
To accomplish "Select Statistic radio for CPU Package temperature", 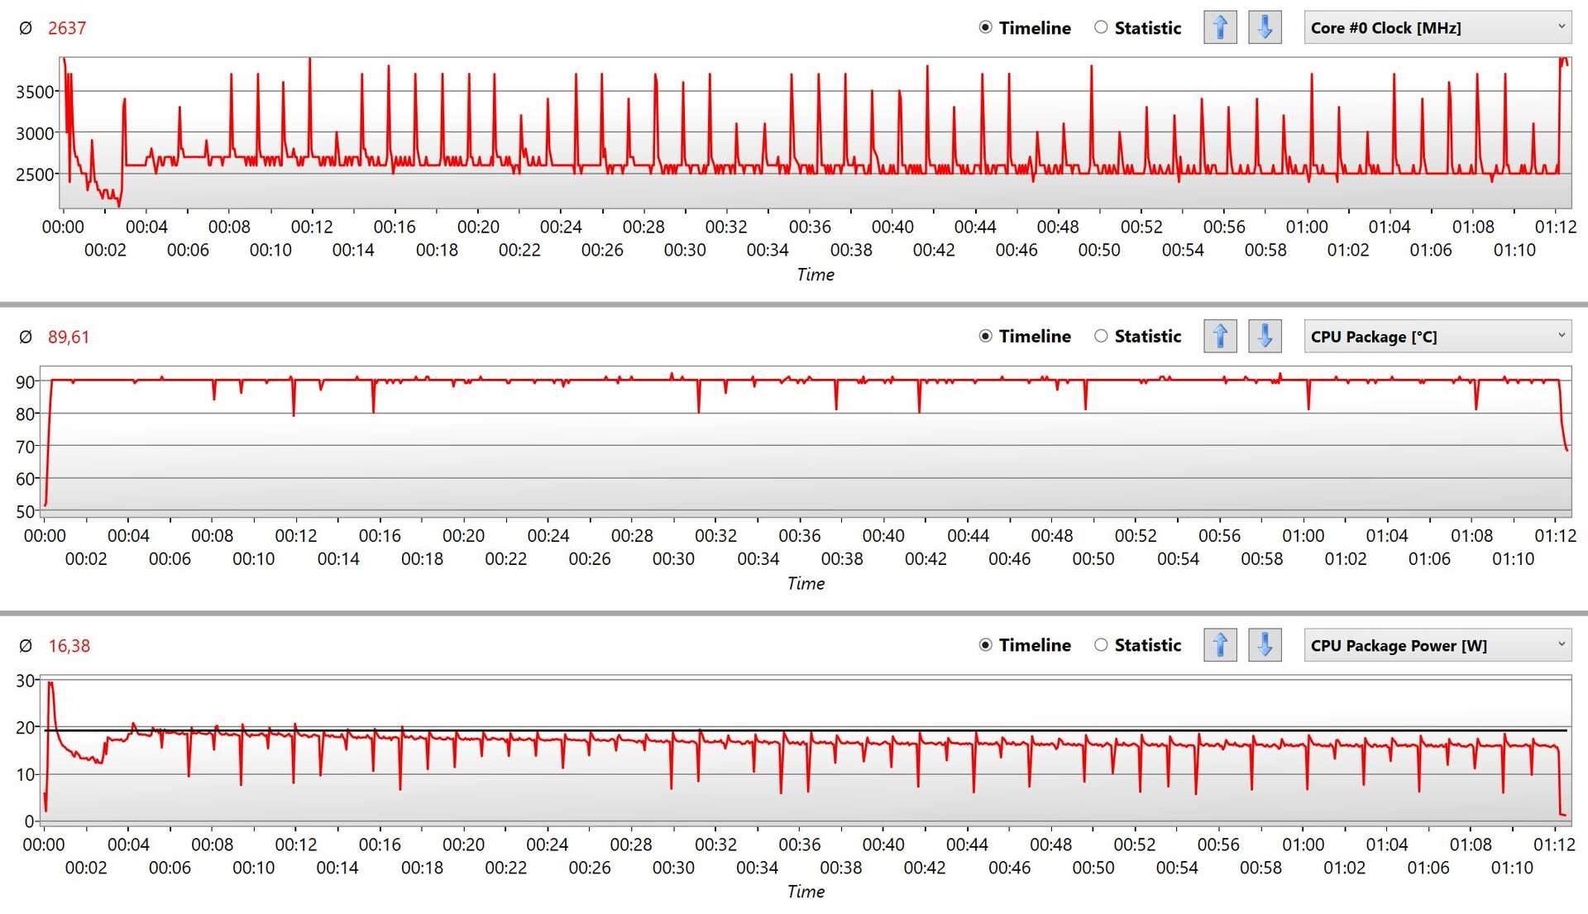I will [x=1101, y=336].
